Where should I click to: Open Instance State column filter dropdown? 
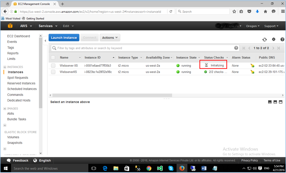tap(199, 58)
